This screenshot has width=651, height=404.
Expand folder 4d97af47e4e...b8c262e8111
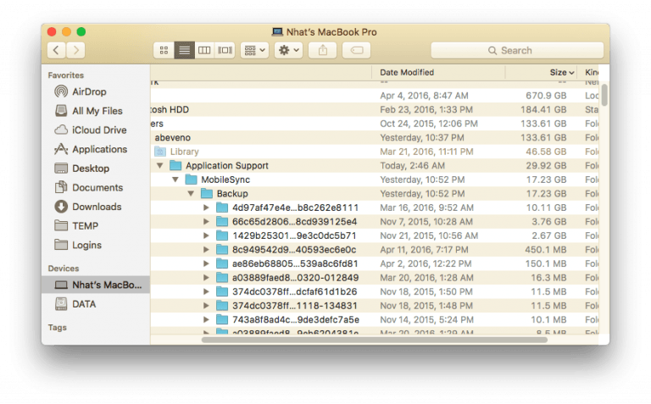206,208
